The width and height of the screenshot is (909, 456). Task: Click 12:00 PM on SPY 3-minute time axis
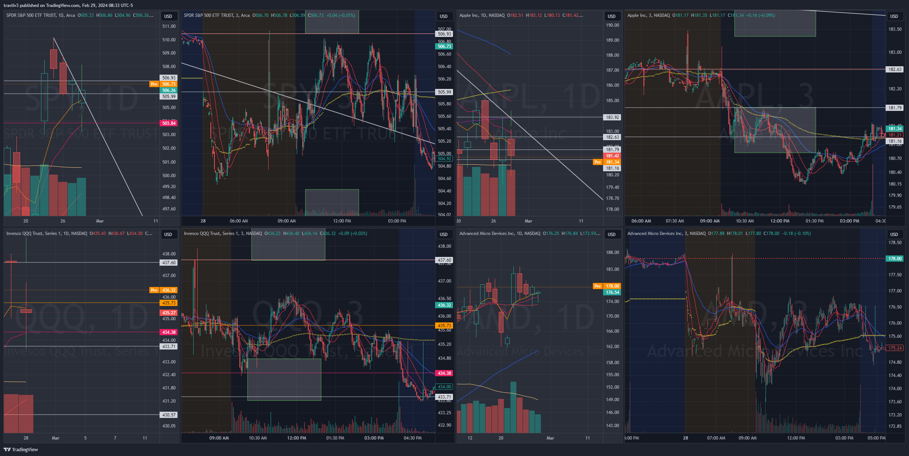342,221
